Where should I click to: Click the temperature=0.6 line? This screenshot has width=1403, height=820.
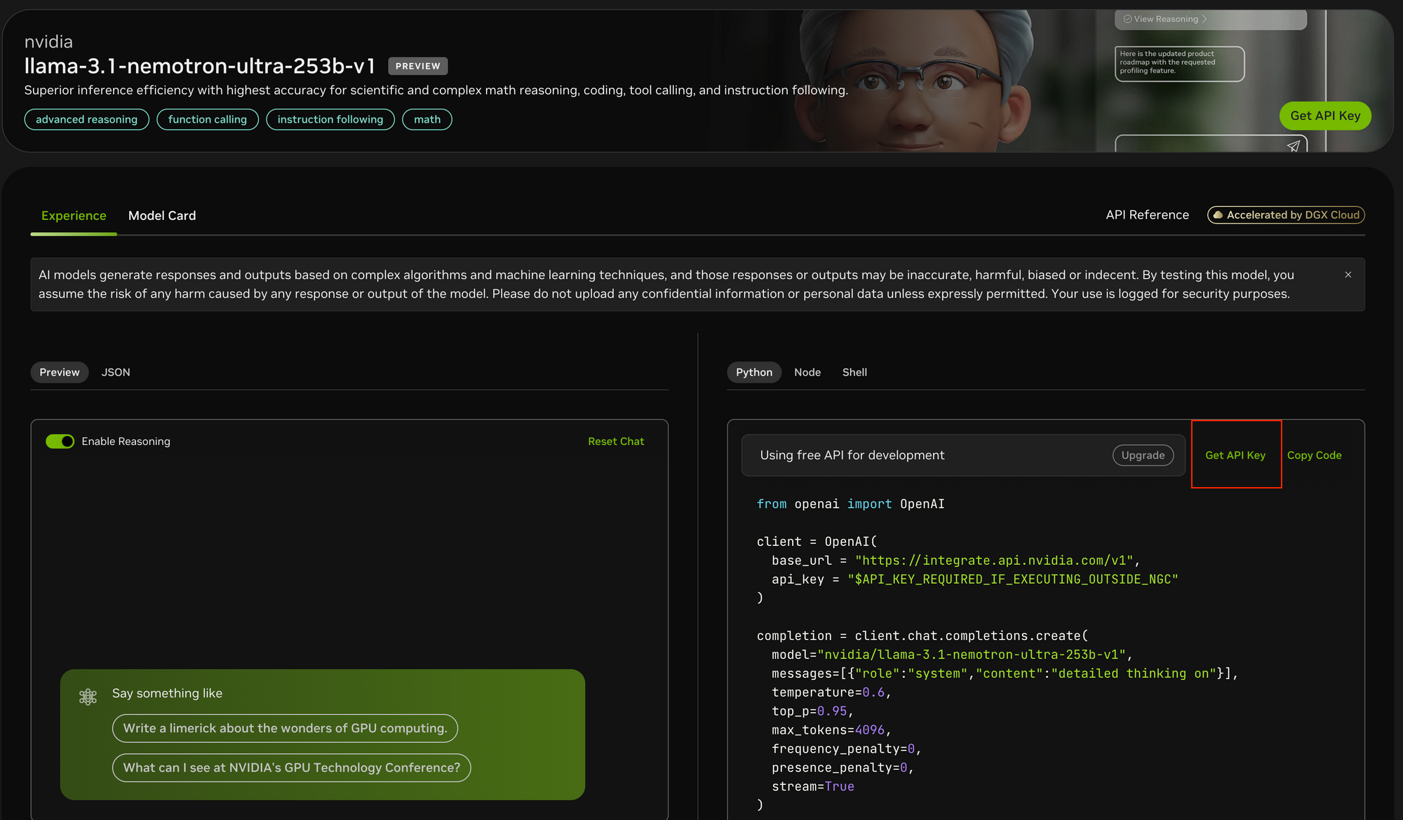pos(831,692)
